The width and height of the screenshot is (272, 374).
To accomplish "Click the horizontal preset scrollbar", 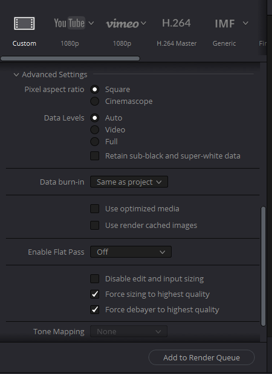I will point(70,58).
